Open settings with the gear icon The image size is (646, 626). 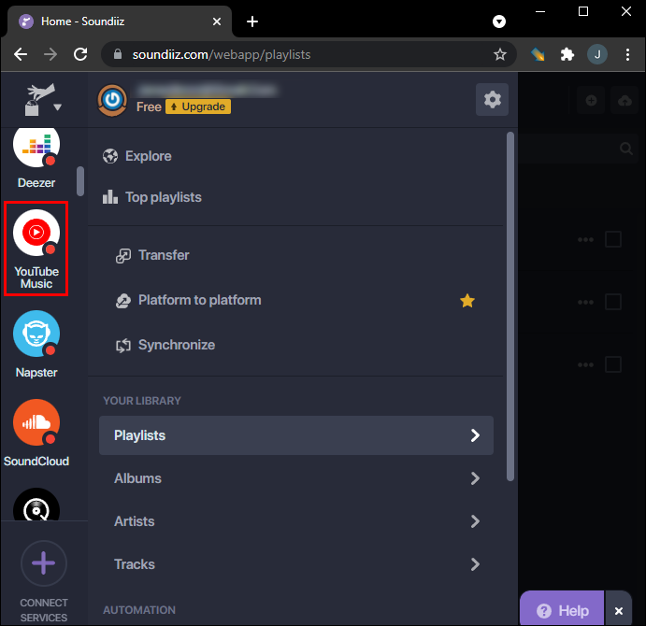(x=492, y=100)
